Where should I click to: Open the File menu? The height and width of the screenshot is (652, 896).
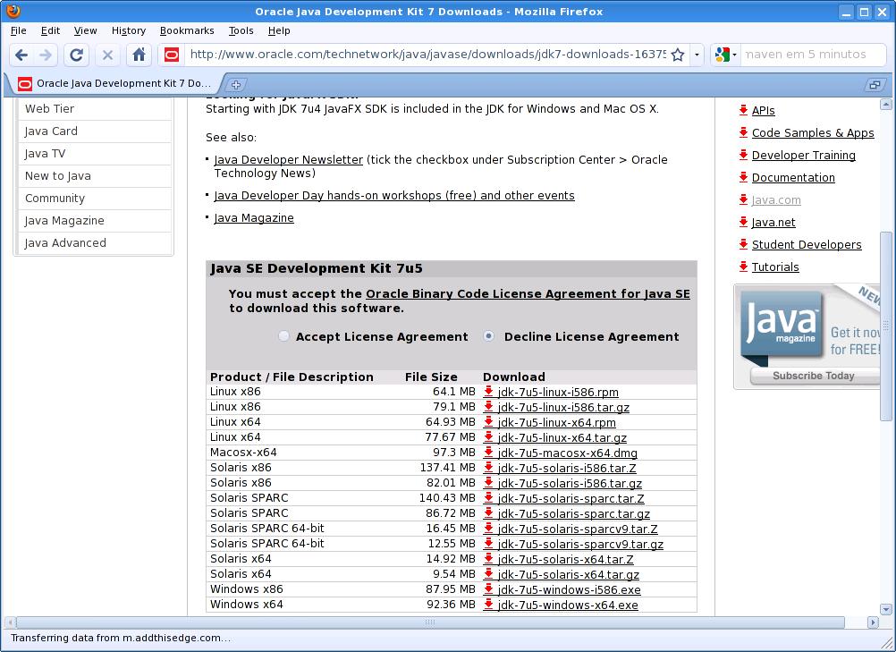18,31
